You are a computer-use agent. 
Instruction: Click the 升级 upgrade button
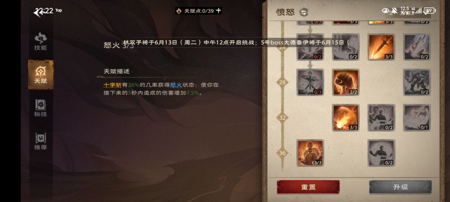(x=400, y=187)
